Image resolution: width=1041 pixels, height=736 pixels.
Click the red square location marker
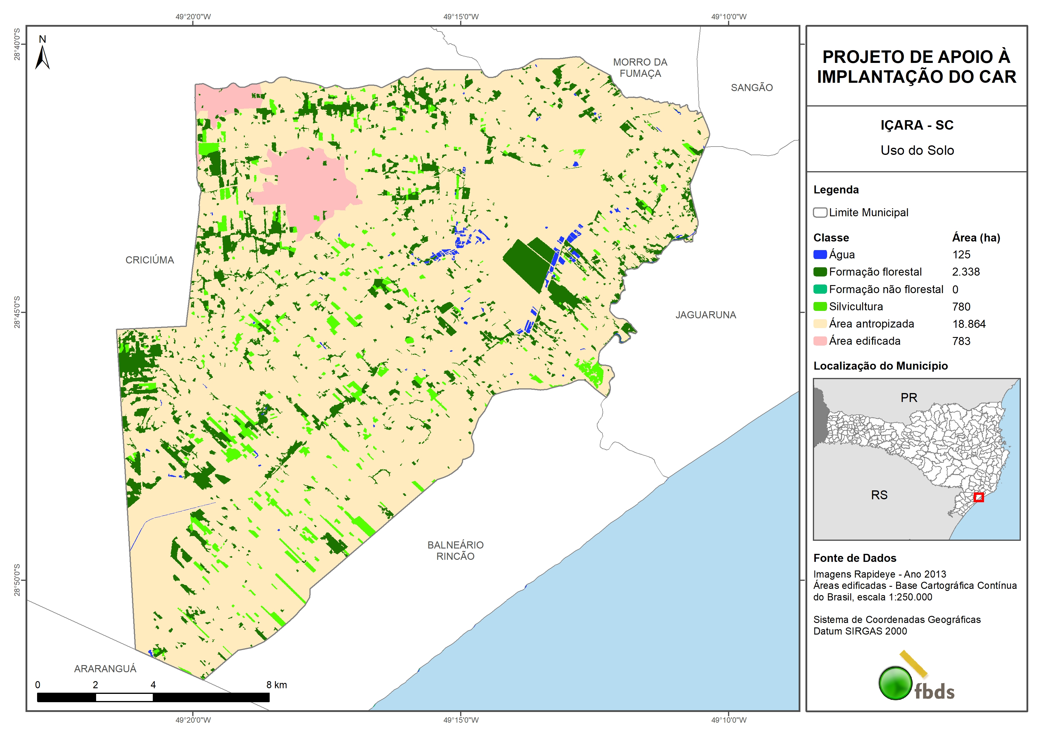click(x=978, y=497)
